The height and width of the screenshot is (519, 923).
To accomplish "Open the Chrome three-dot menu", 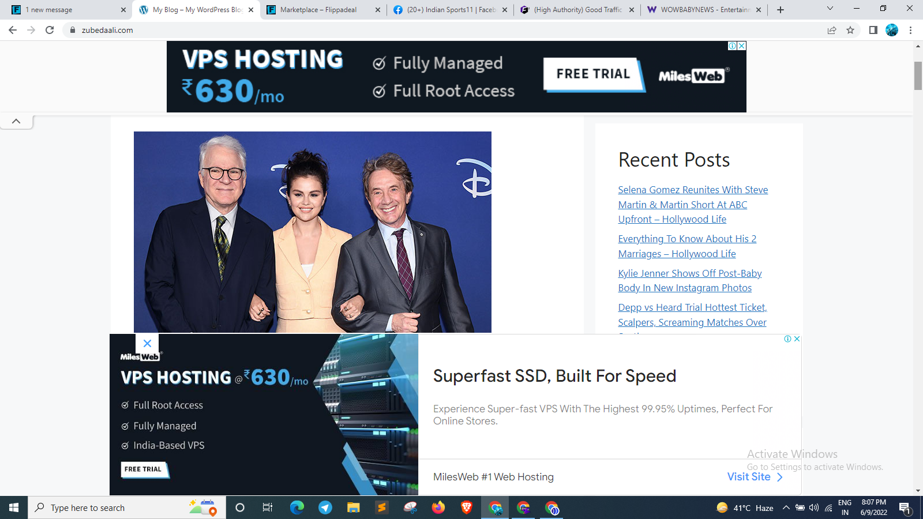I will coord(910,30).
